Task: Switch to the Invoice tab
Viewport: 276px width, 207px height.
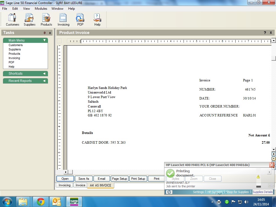Action: pyautogui.click(x=80, y=185)
